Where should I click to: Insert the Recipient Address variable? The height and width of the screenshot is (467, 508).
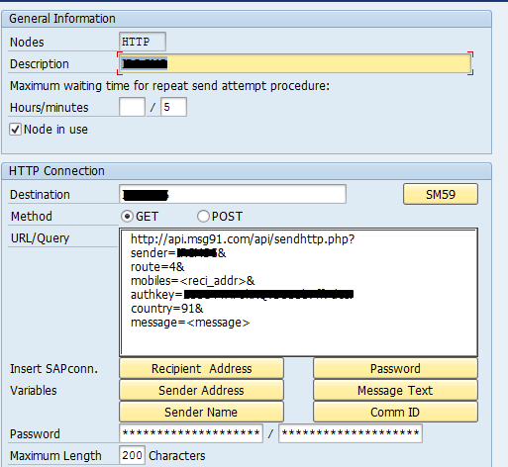[x=201, y=368]
